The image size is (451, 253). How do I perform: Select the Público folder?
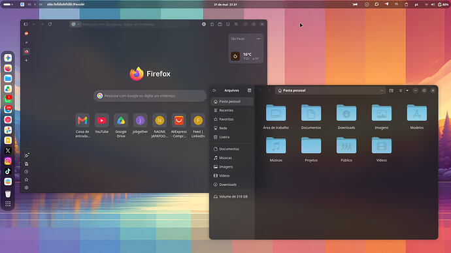[x=346, y=149]
